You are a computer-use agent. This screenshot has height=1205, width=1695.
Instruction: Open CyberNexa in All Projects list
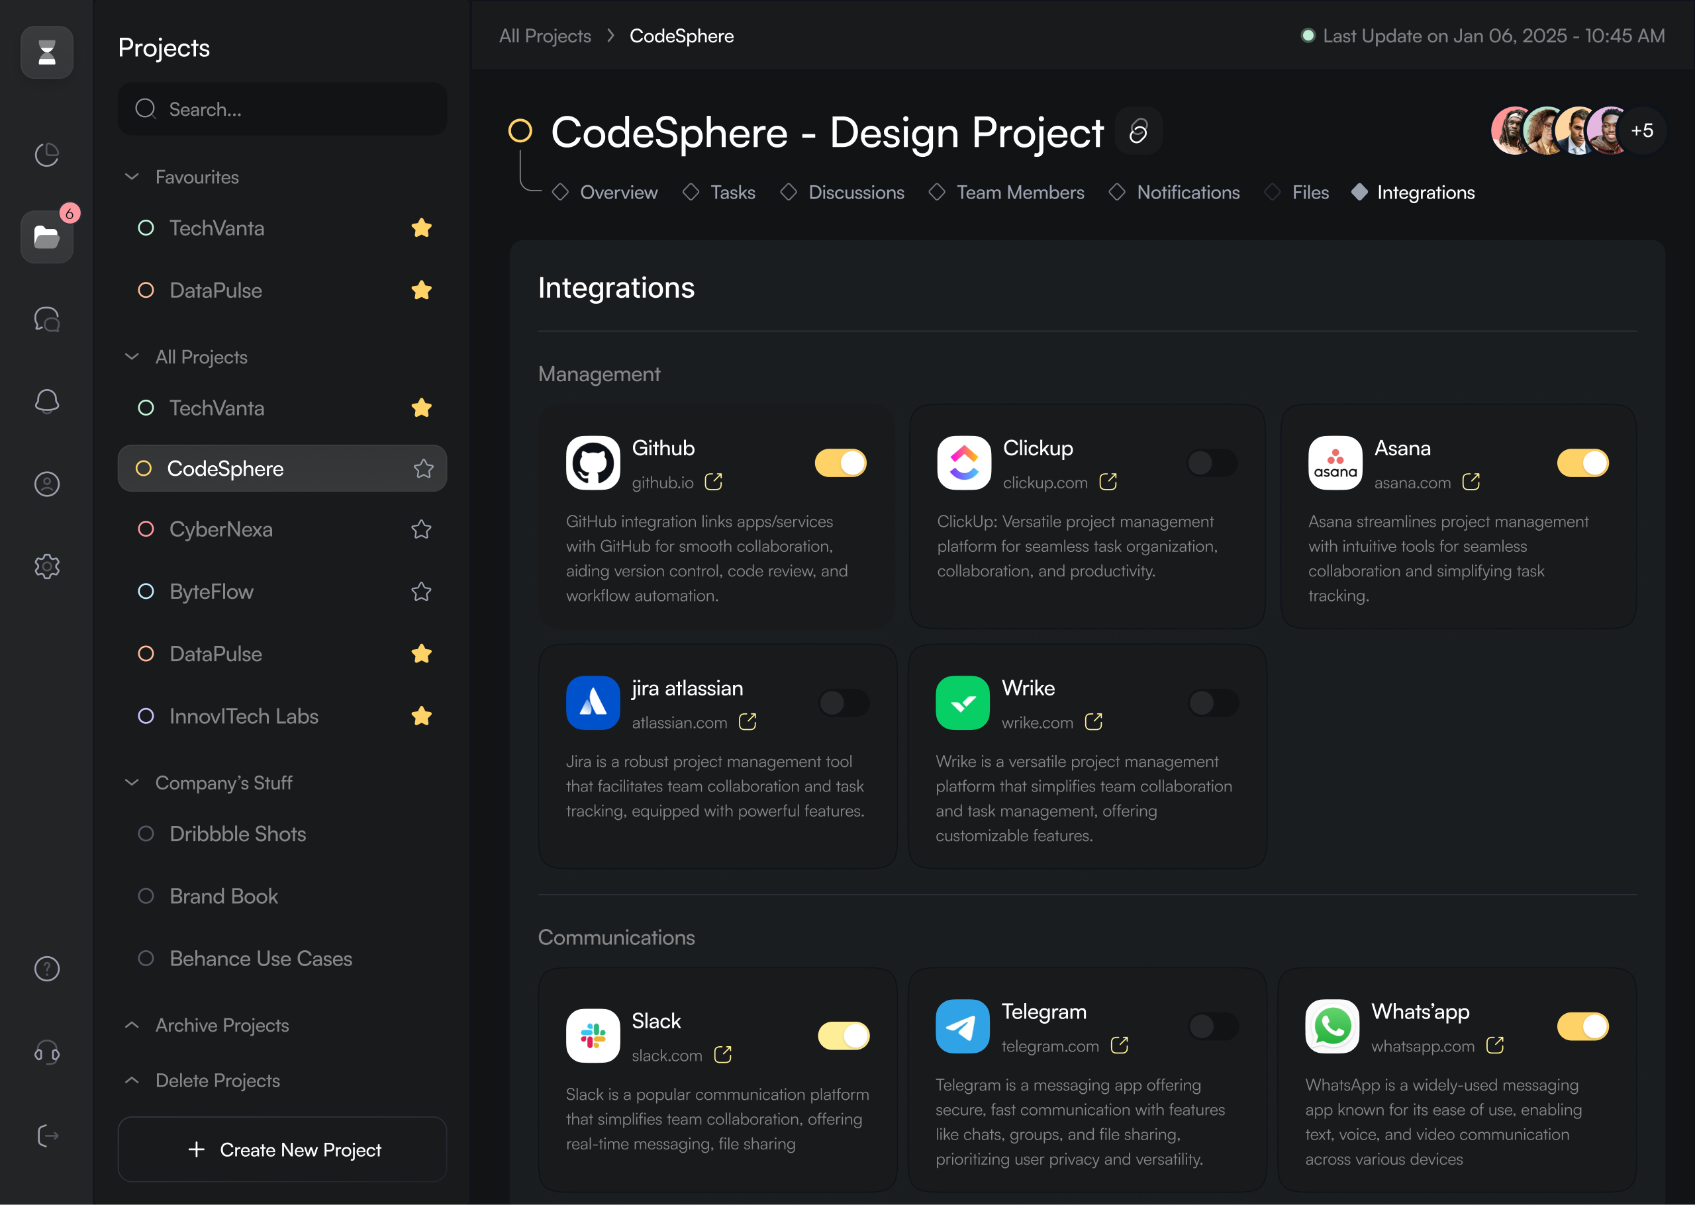pos(282,529)
